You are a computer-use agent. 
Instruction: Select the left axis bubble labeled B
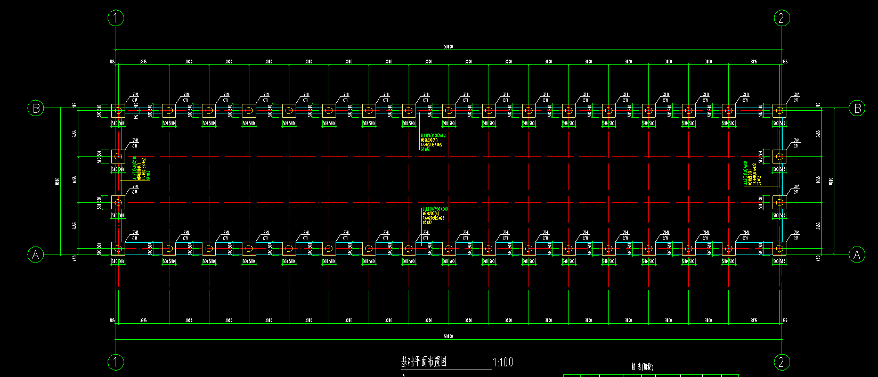36,108
